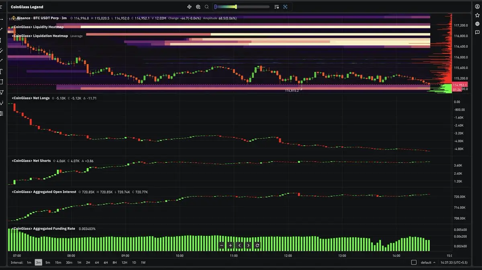Click the CoinGlass Net Shorts indicator label

pyautogui.click(x=31, y=161)
